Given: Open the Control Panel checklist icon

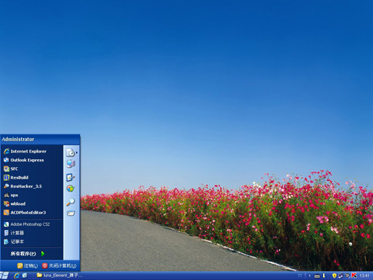Looking at the screenshot, I should click(x=70, y=177).
